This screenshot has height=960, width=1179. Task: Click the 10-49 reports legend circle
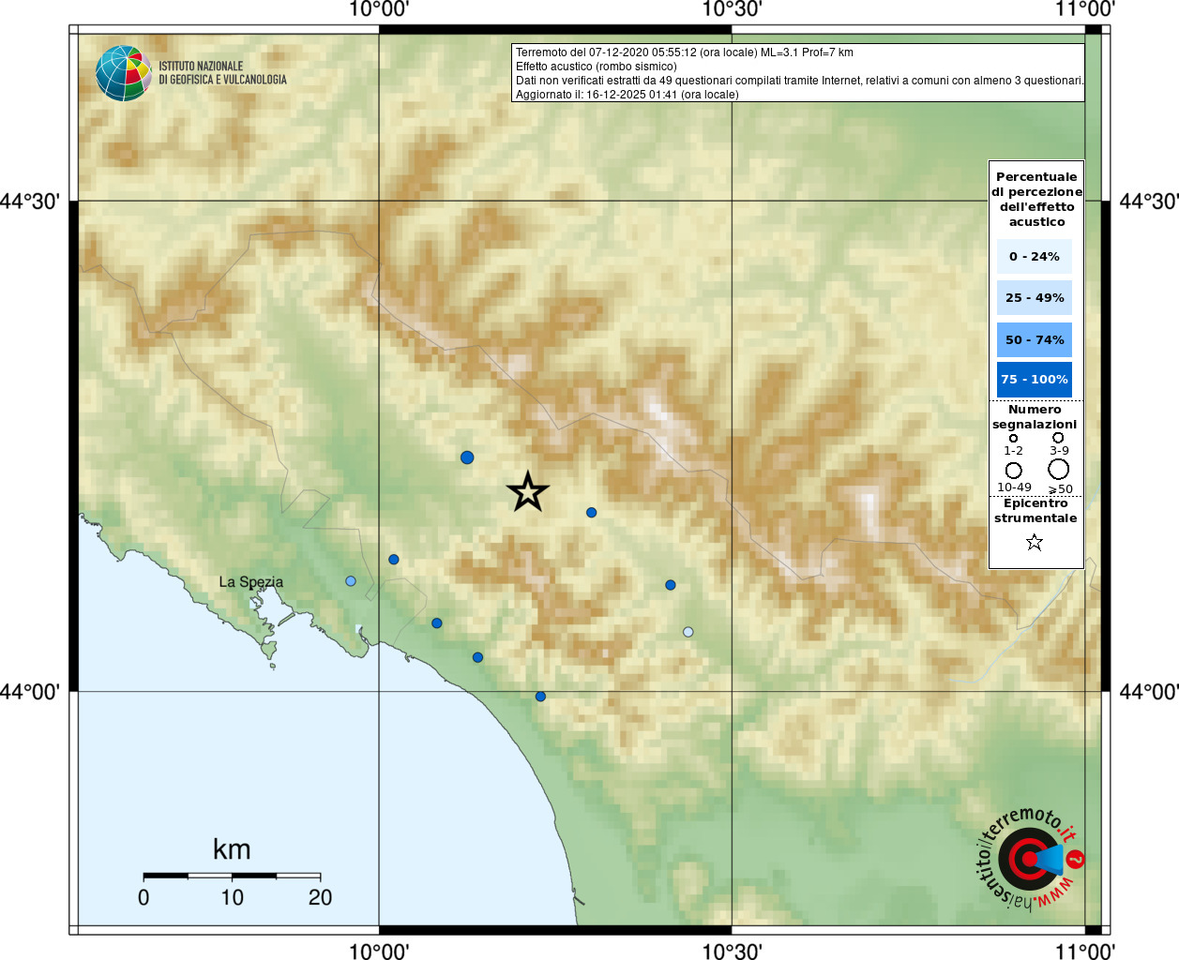1014,470
